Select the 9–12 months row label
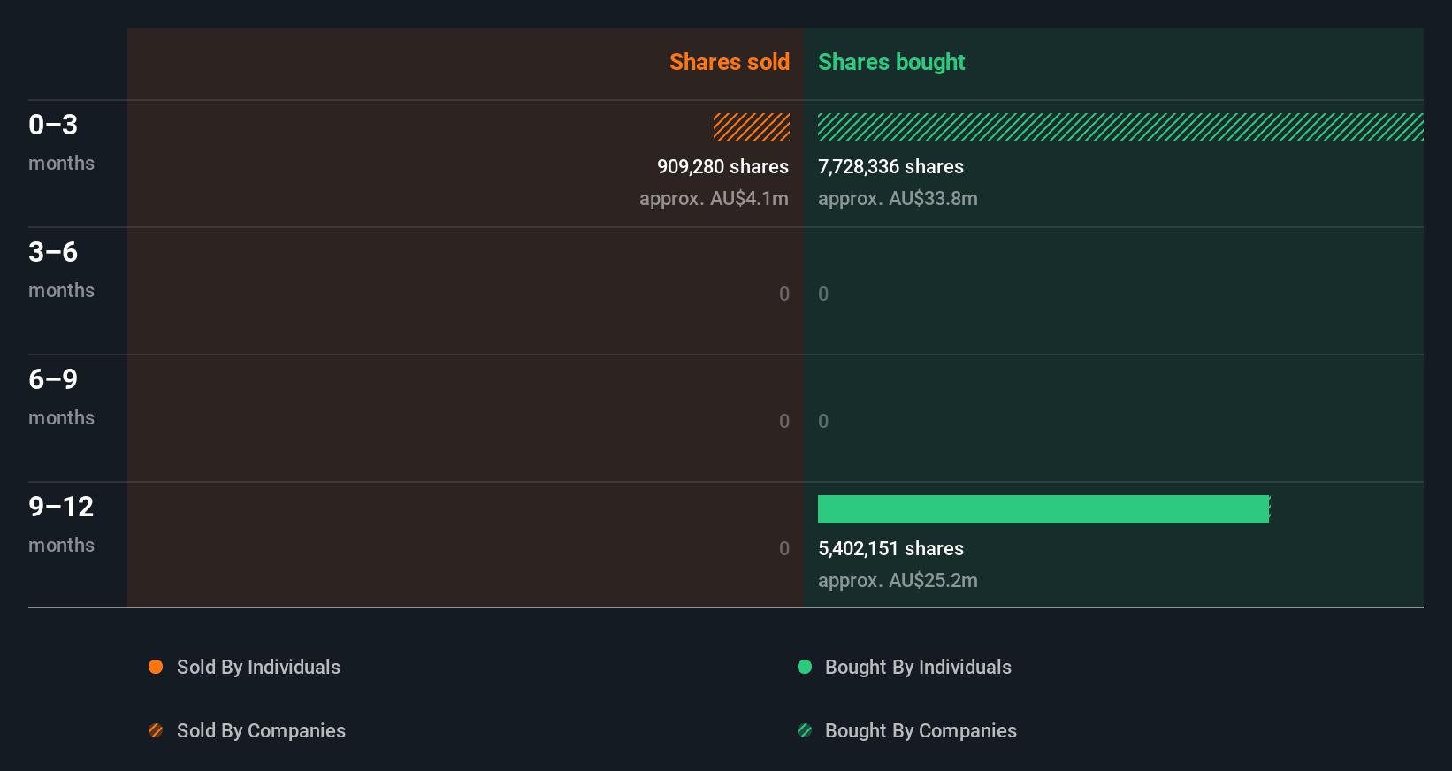Viewport: 1452px width, 771px height. point(61,523)
